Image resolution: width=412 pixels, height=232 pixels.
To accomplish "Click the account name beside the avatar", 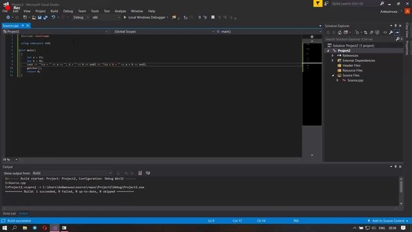I will [x=389, y=12].
